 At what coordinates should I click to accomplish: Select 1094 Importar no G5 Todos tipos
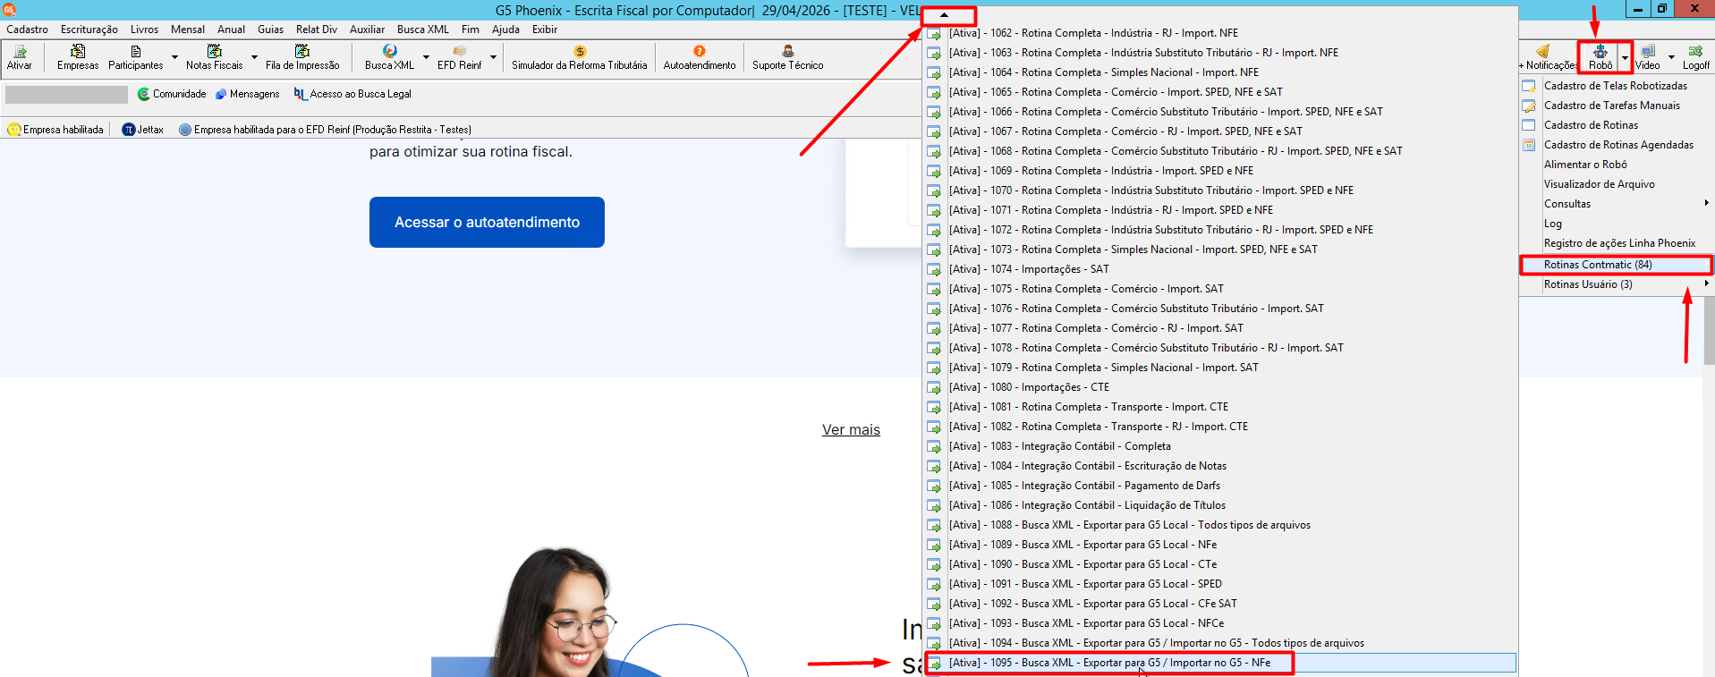coord(1221,644)
